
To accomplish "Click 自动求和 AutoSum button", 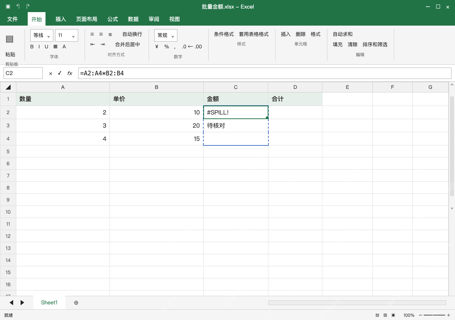I will click(x=343, y=34).
